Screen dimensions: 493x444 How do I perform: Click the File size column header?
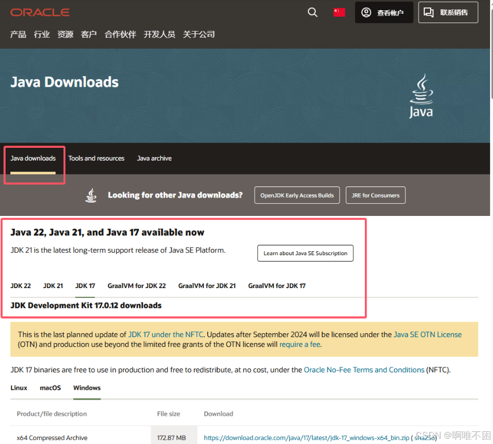click(169, 414)
